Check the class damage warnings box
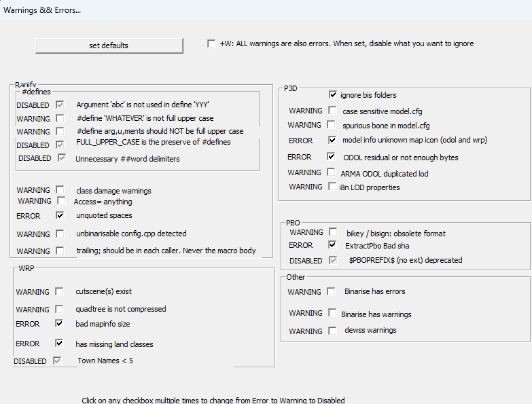Viewport: 532px width, 404px height. pos(60,191)
